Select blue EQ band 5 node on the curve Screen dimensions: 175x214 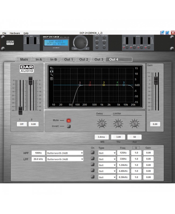[x=124, y=85]
